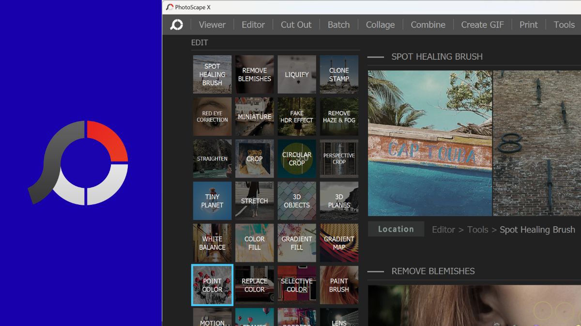The height and width of the screenshot is (326, 581).
Task: Open the Spot Healing Brush tool tile
Action: pyautogui.click(x=212, y=74)
